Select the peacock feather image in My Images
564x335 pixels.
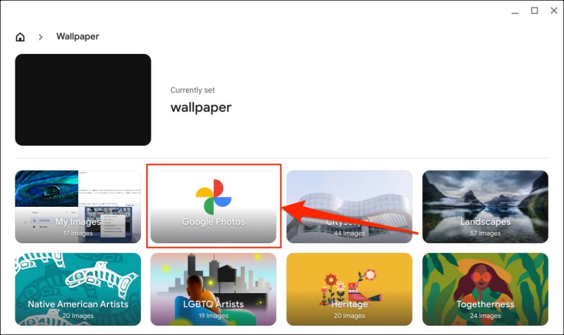pyautogui.click(x=47, y=189)
